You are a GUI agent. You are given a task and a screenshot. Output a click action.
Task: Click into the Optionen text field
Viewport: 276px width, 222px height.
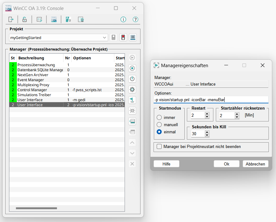pyautogui.click(x=211, y=100)
